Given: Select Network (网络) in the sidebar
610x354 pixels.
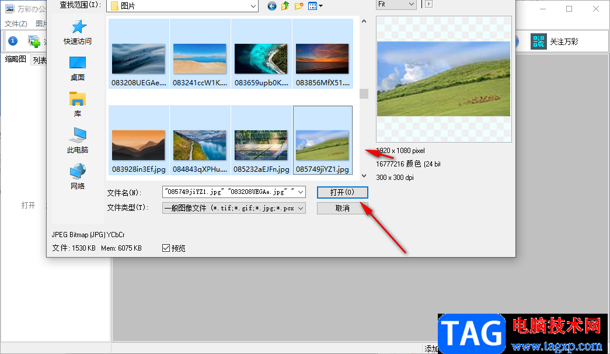Looking at the screenshot, I should pyautogui.click(x=78, y=176).
